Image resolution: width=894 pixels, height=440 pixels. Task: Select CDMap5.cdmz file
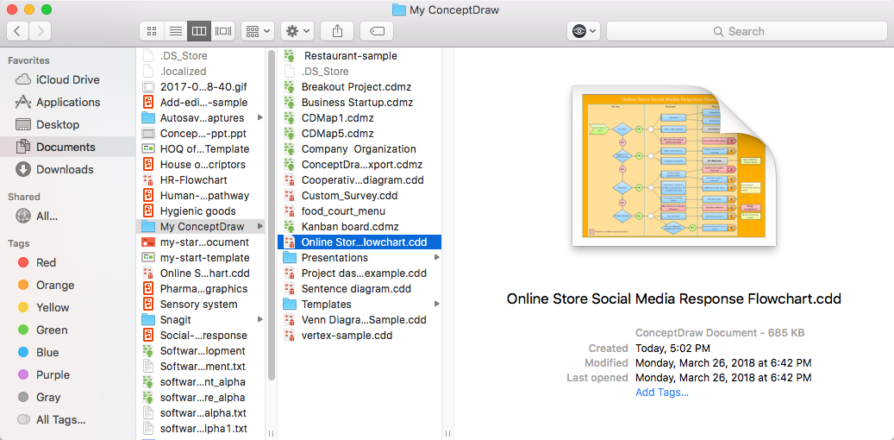(359, 134)
